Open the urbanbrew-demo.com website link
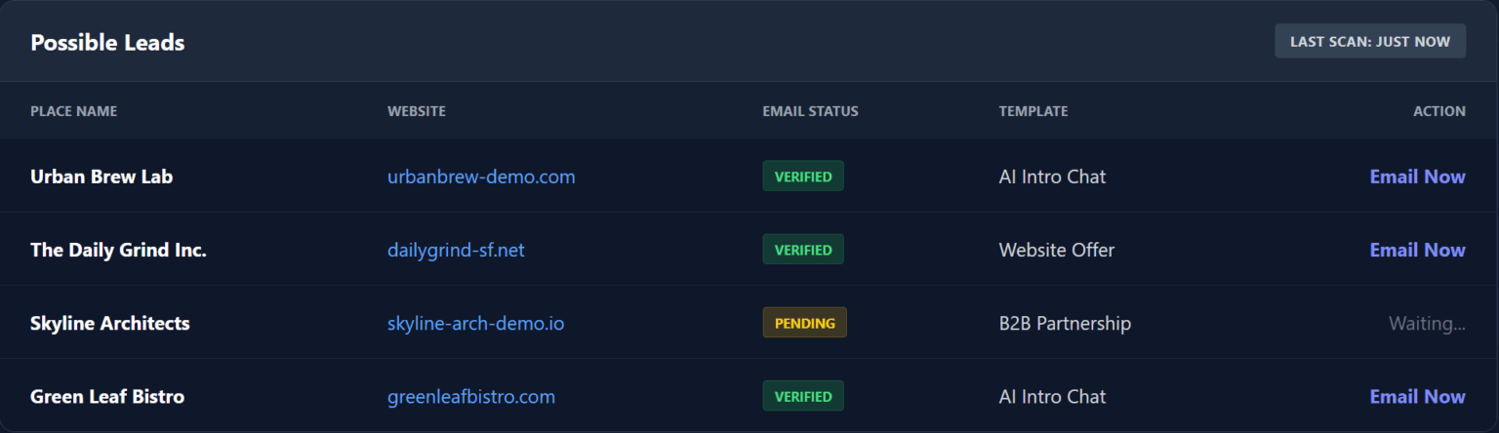 coord(481,177)
